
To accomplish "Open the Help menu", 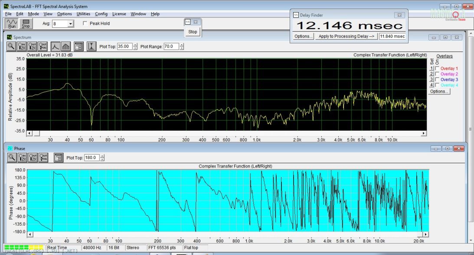I will (155, 13).
